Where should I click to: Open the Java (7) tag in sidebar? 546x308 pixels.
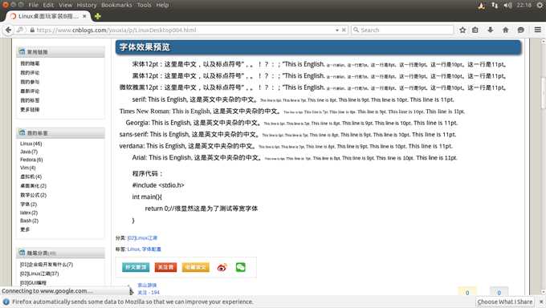[x=29, y=152]
